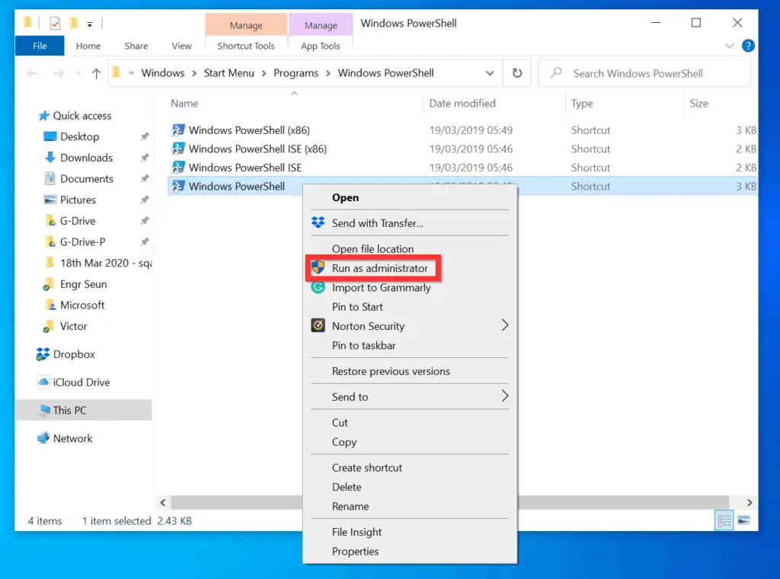Image resolution: width=780 pixels, height=579 pixels.
Task: Expand the Send to submenu
Action: coord(504,396)
